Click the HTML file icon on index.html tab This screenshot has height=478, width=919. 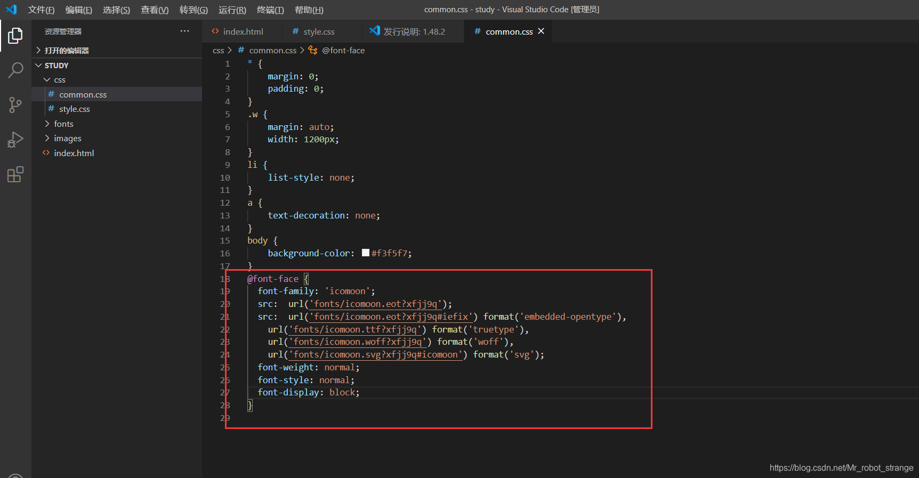[x=215, y=31]
